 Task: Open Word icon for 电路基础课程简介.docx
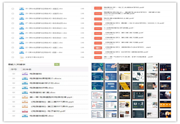(25, 78)
